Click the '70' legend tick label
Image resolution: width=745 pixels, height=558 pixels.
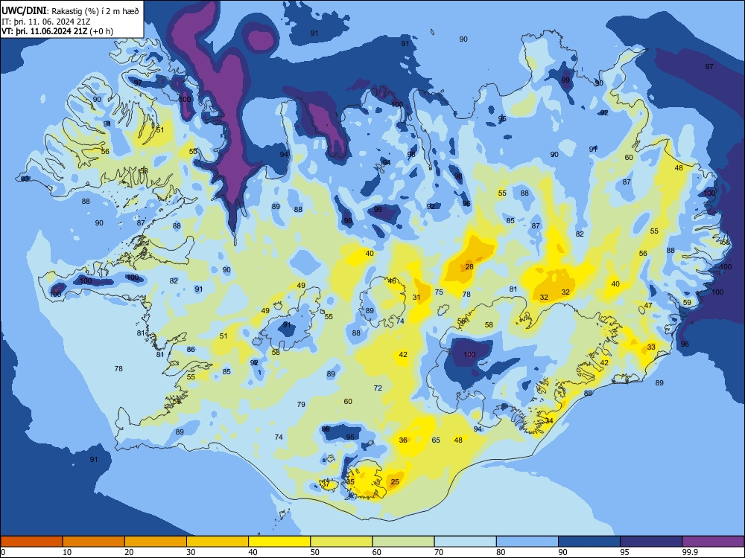tap(439, 552)
